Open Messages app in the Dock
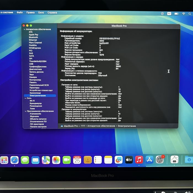Viewport: 193px width, 193px height. point(25,160)
